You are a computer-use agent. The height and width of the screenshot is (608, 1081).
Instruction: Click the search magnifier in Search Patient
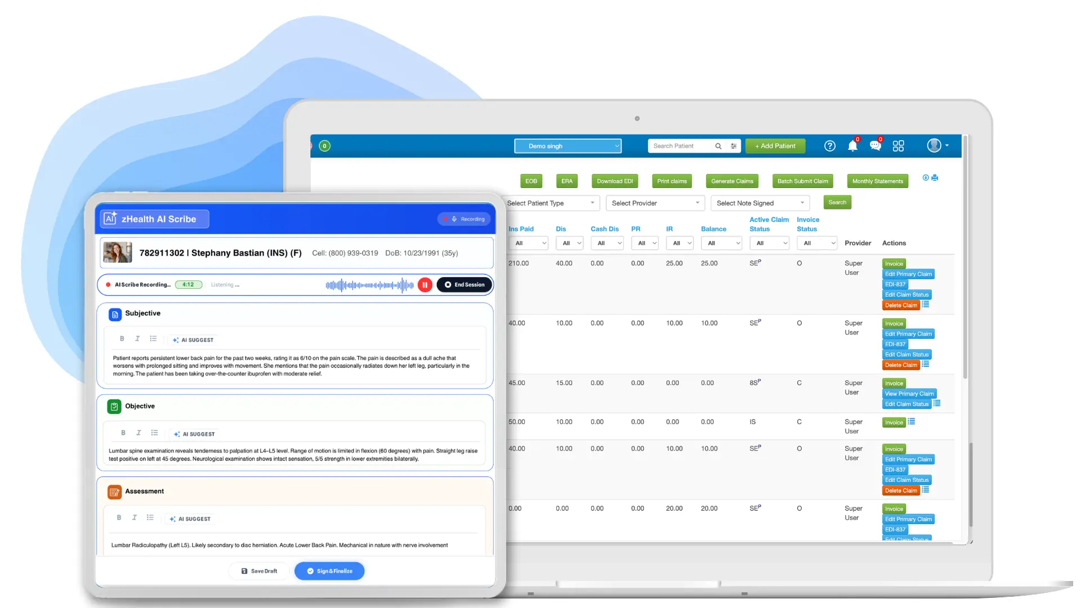click(718, 146)
